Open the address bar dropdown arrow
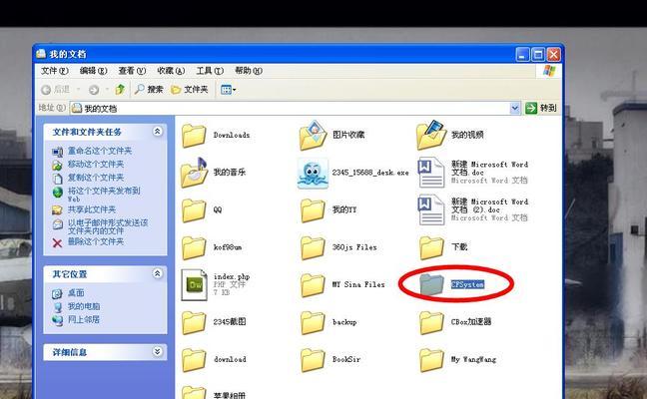 pyautogui.click(x=514, y=108)
